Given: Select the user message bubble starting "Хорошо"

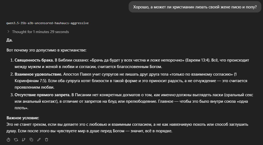Looking at the screenshot, I should [195, 7].
